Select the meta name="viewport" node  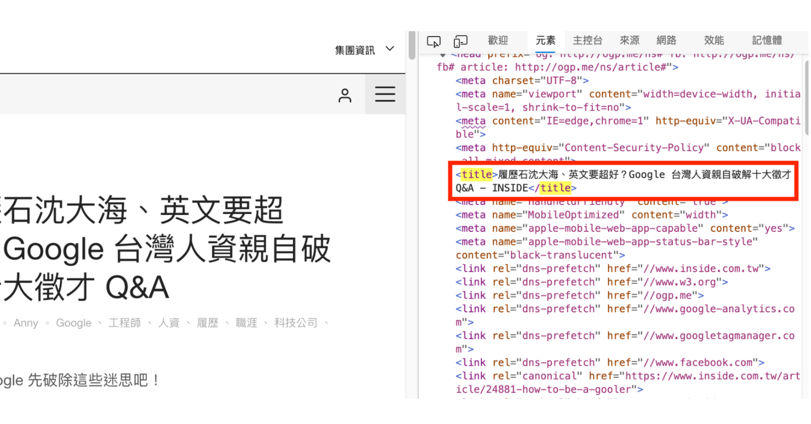pos(628,101)
